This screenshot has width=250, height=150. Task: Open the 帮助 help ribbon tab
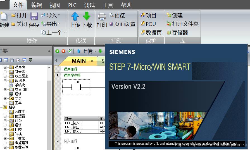pos(126,5)
